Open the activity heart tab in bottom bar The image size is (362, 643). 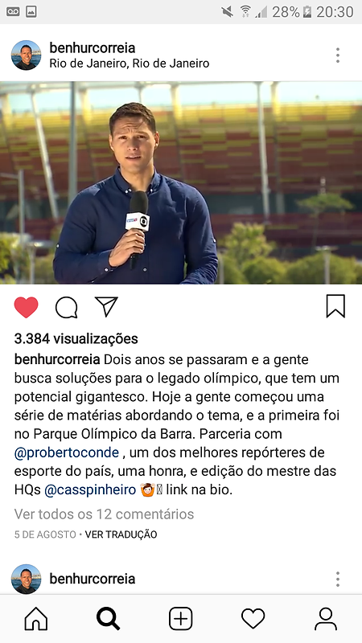(253, 619)
